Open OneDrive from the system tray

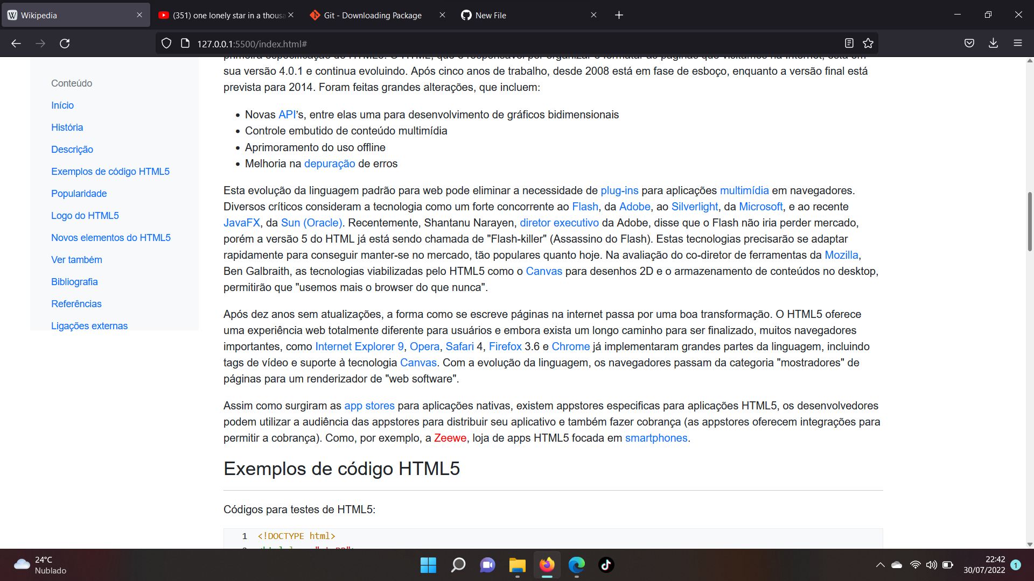896,565
